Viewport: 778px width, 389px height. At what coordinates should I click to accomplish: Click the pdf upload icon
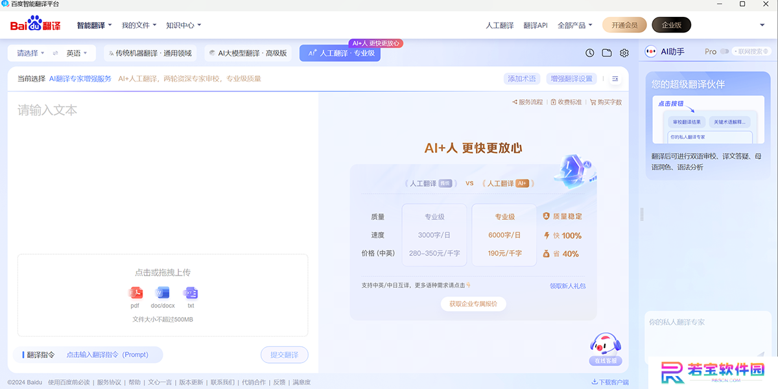coord(136,292)
